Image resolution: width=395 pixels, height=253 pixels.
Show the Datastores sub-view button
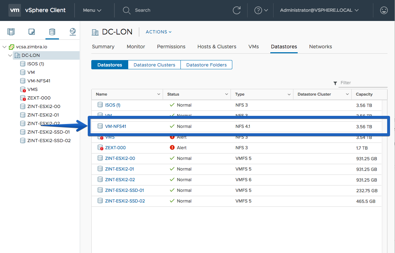point(109,65)
